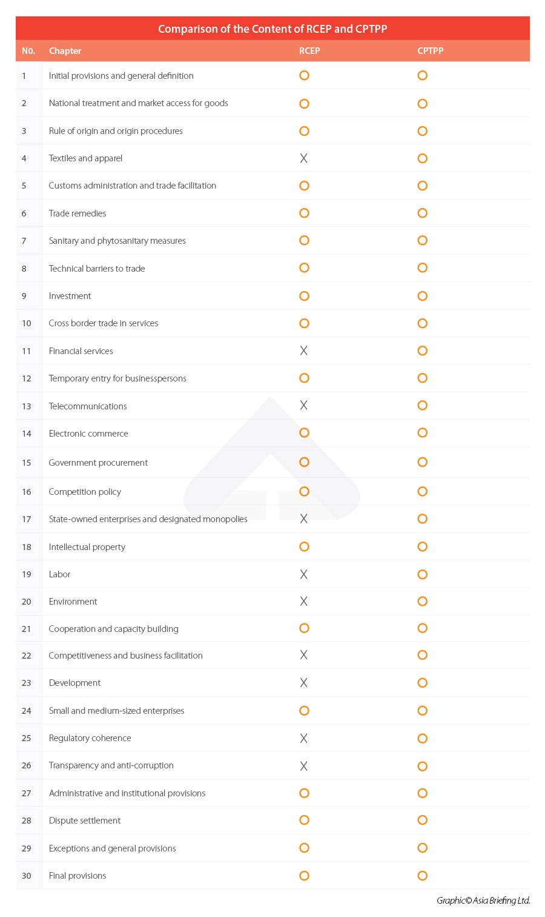
Task: Click the Graphic Asia Briefing Ltd. credit
Action: click(x=483, y=901)
